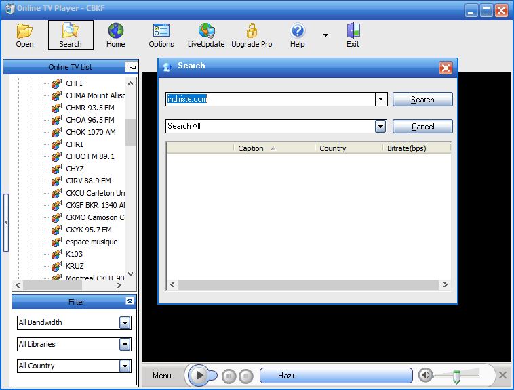Mute audio with the speaker icon
Viewport: 514px width, 390px height.
pos(425,375)
